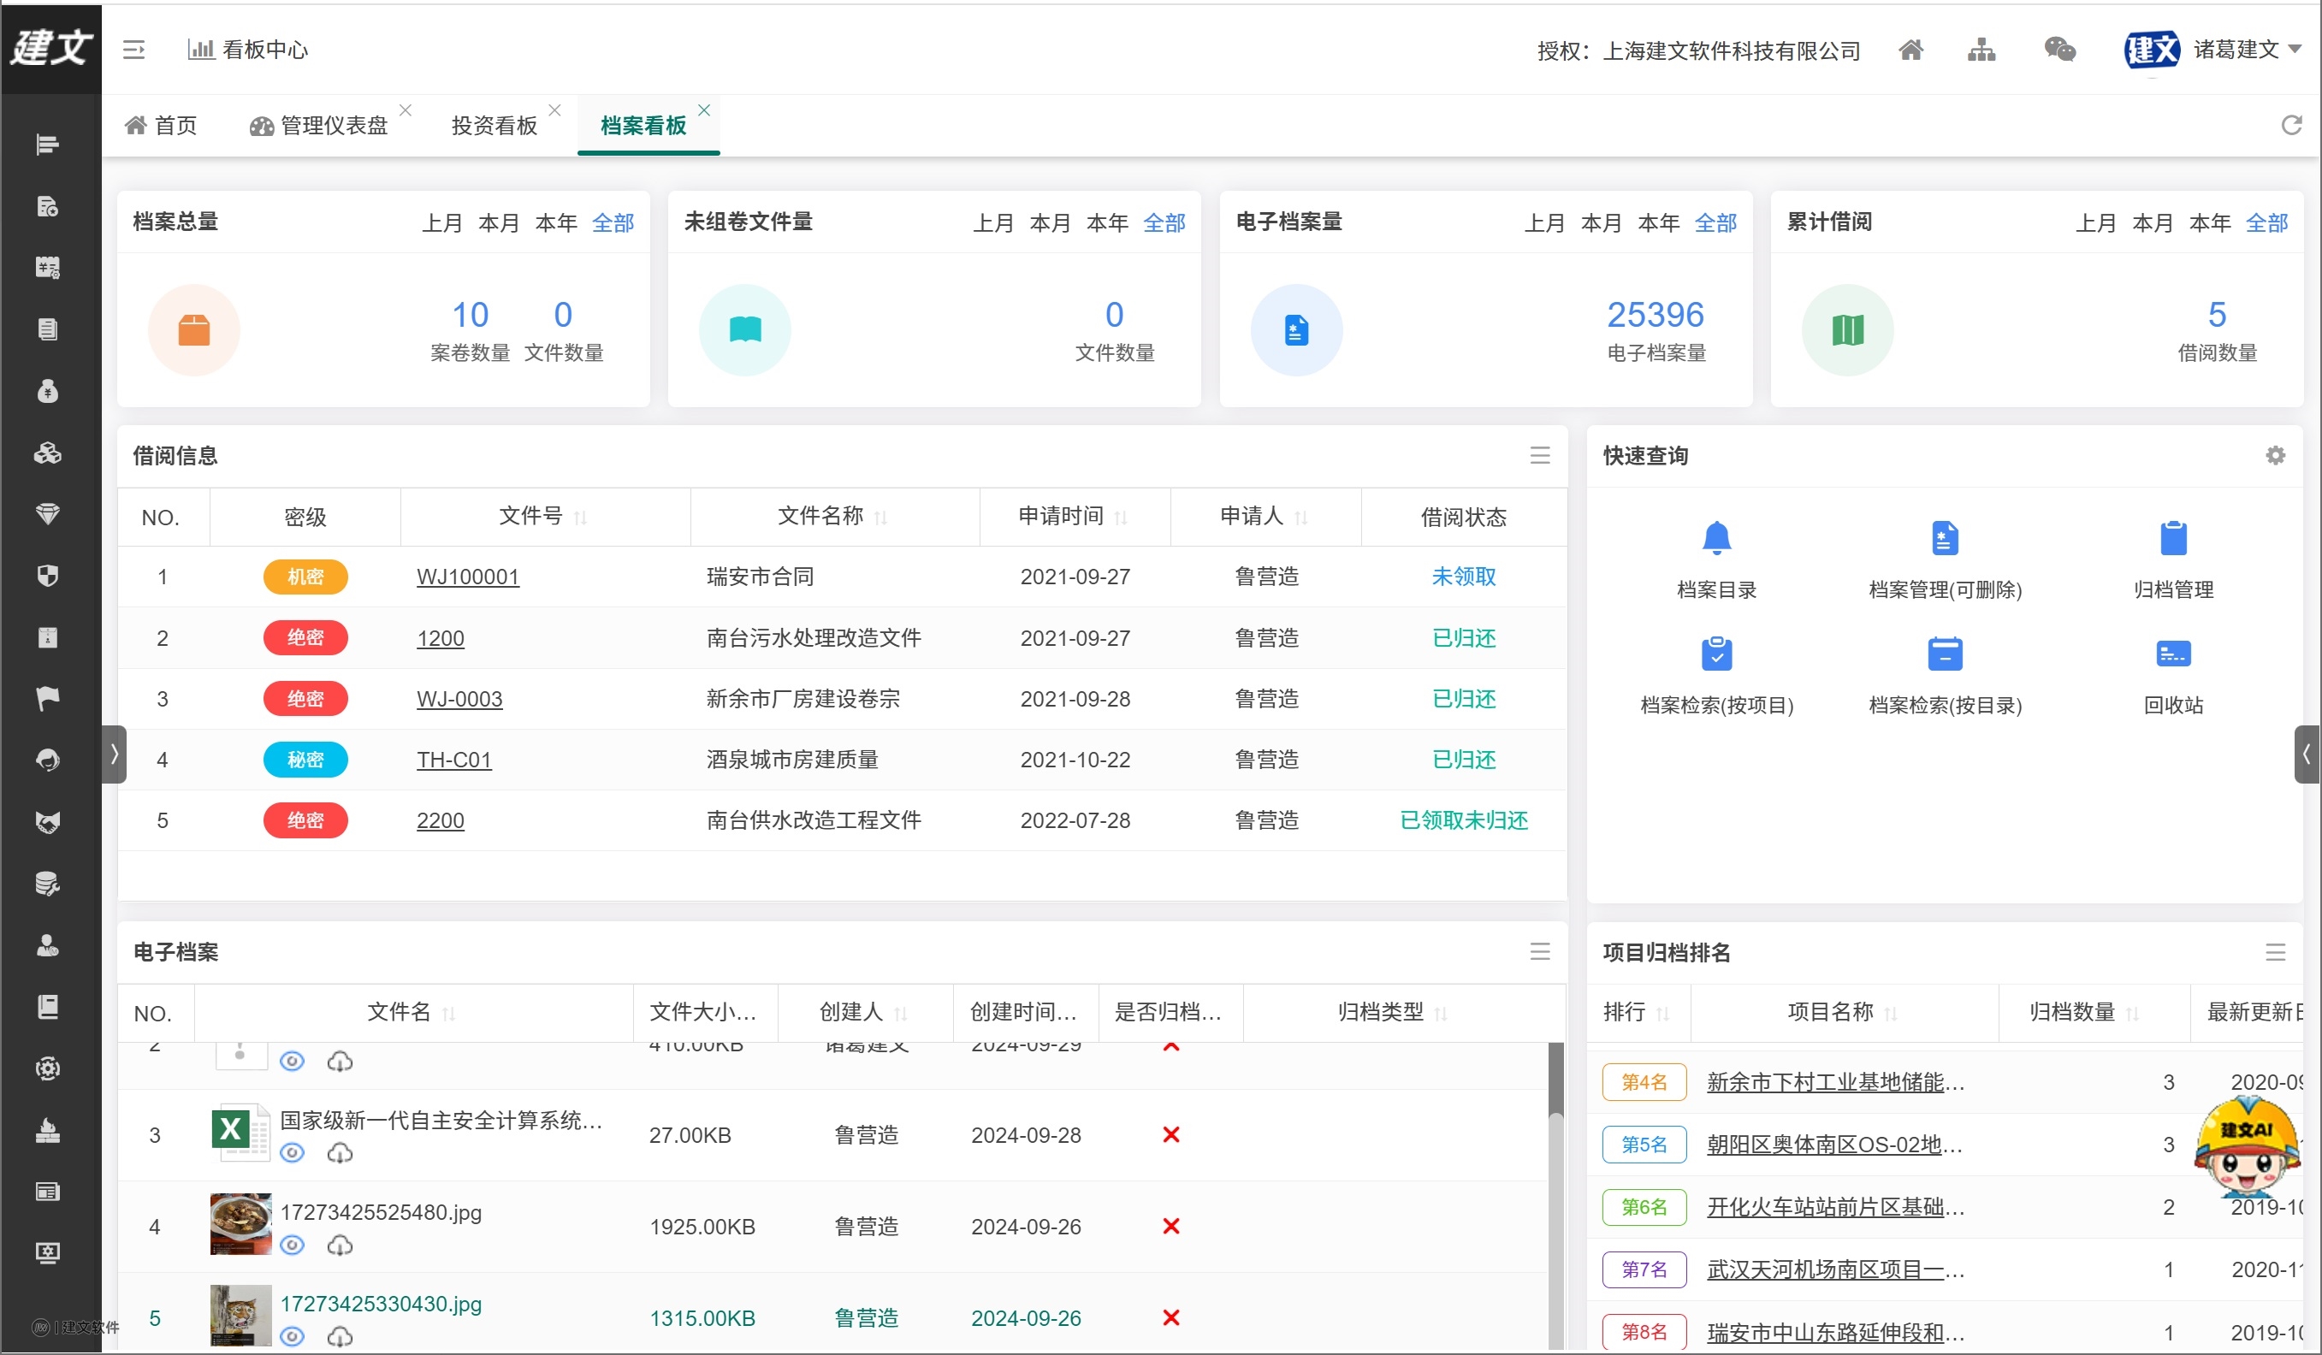2322x1355 pixels.
Task: Click the WeChat icon in the top bar
Action: [x=2059, y=50]
